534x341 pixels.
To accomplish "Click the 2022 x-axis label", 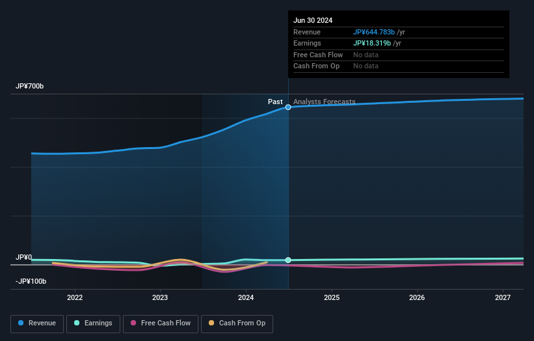I will 75,297.
